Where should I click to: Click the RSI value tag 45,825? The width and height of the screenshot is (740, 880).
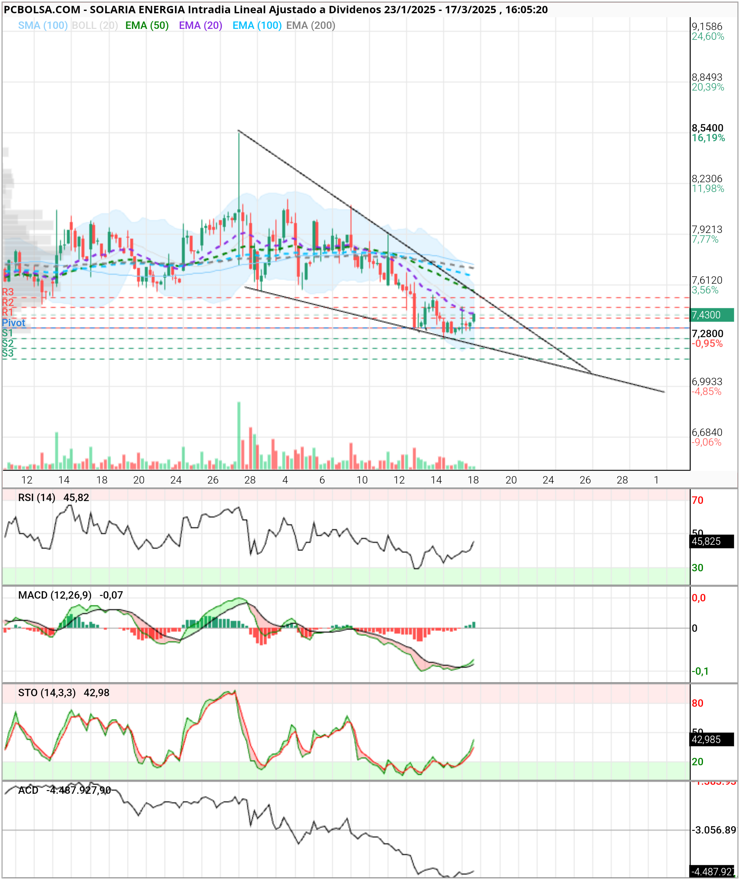[x=712, y=541]
